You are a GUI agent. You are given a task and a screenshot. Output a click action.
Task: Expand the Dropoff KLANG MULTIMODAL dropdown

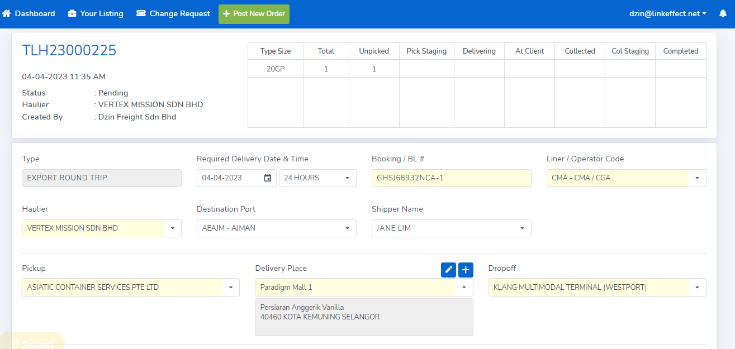[597, 288]
